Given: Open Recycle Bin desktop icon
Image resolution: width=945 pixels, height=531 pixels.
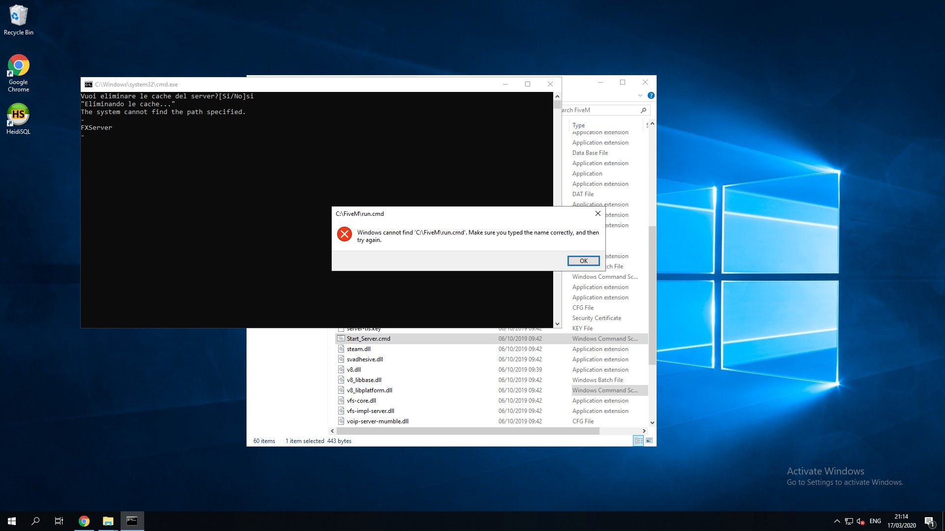Looking at the screenshot, I should pyautogui.click(x=19, y=21).
